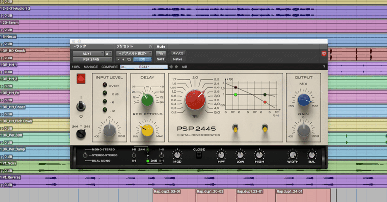Select the red high-frequency graph point
Image resolution: width=387 pixels, height=202 pixels.
click(265, 102)
